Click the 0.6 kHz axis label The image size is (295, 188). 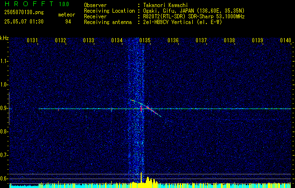pos(4,179)
